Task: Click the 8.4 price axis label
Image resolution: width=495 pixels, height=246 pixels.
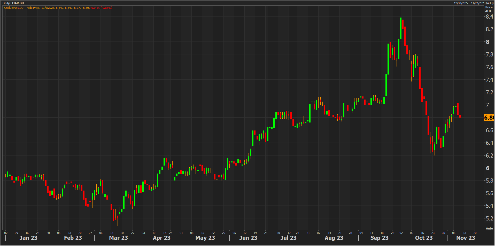Action: [489, 17]
